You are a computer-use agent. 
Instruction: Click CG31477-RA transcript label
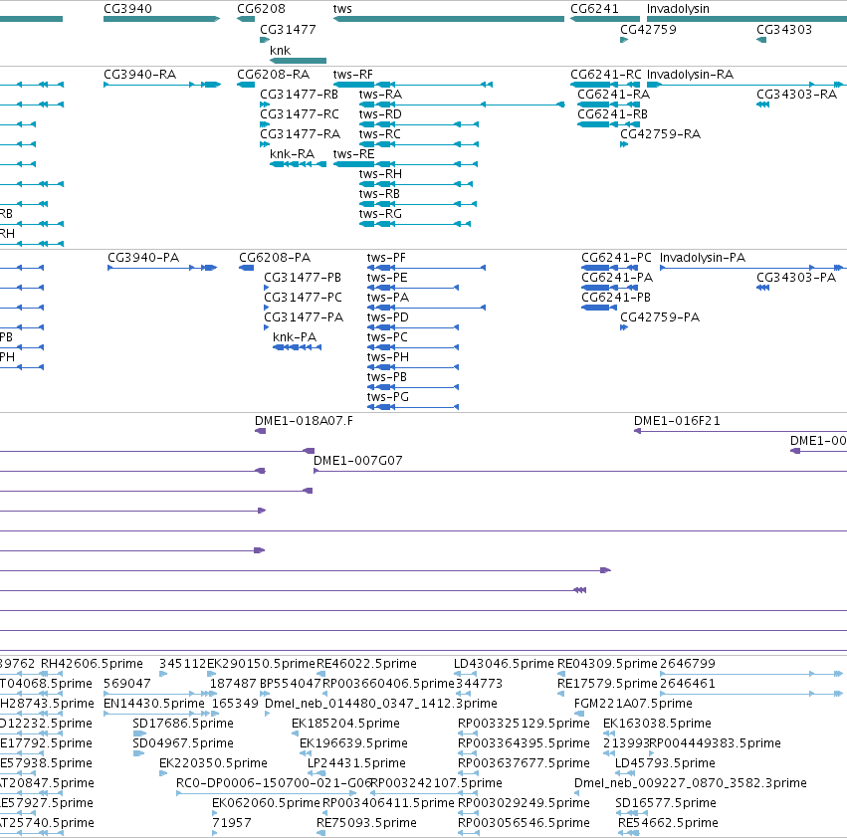[301, 134]
